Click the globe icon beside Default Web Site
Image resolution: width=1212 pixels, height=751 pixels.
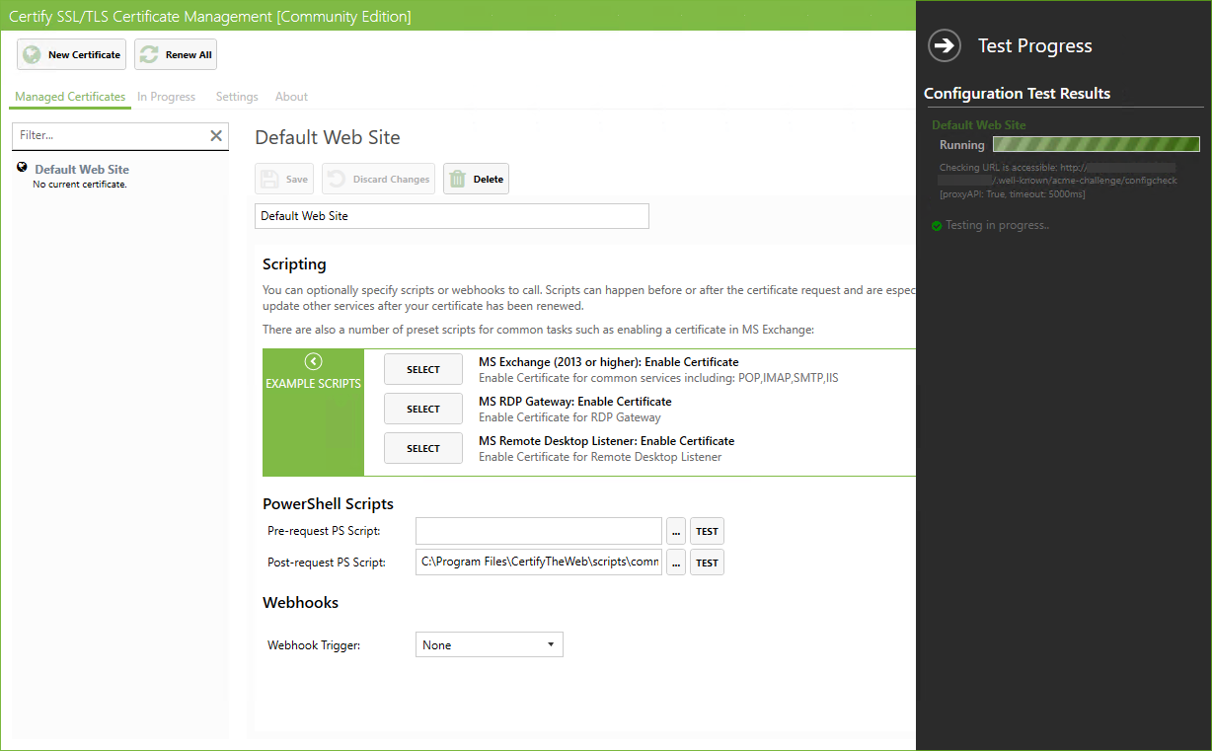pos(22,168)
